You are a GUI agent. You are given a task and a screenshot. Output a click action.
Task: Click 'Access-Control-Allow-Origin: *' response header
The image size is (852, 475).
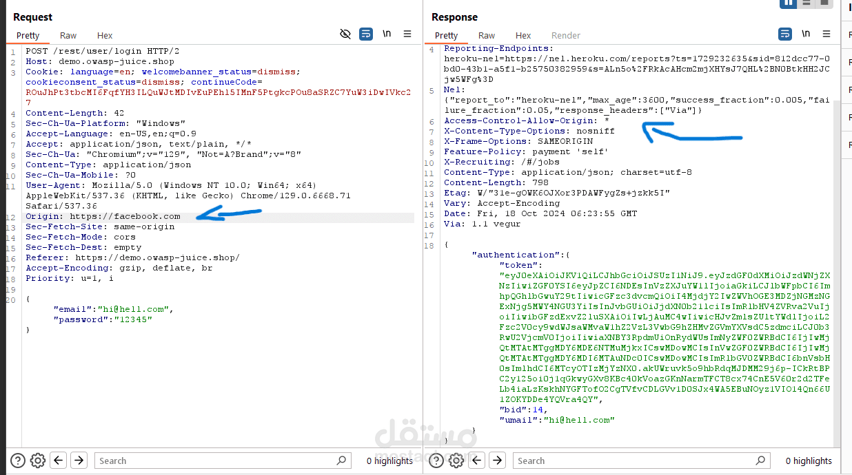[527, 120]
